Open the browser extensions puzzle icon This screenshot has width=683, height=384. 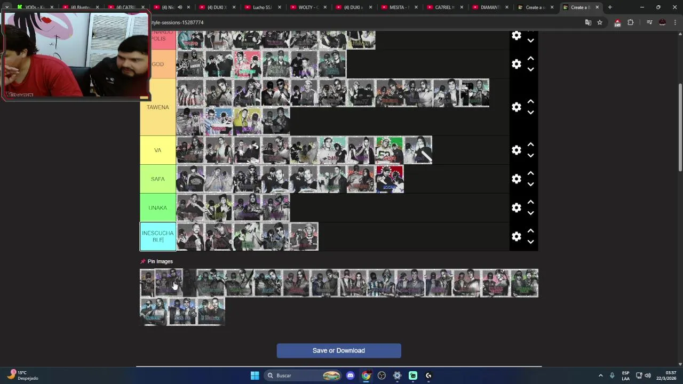click(630, 22)
